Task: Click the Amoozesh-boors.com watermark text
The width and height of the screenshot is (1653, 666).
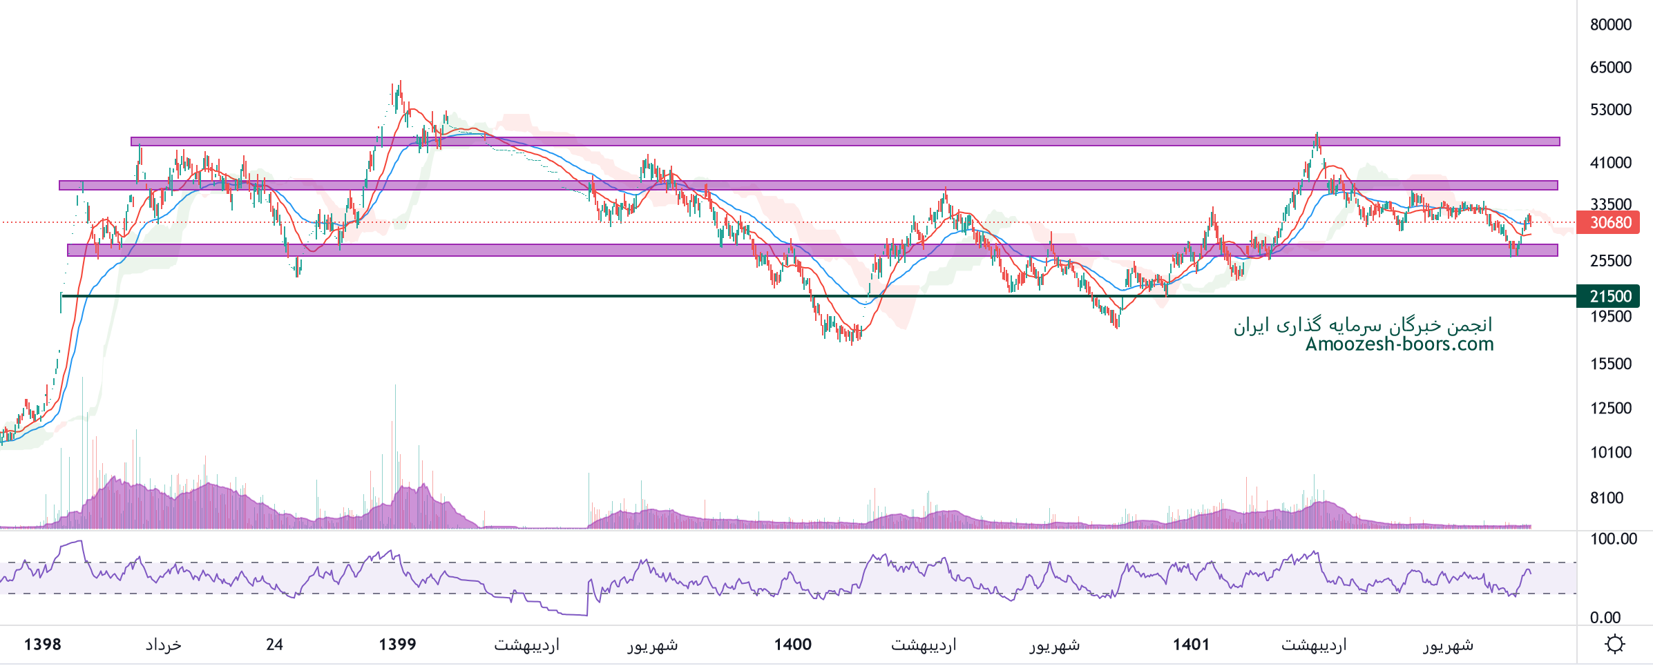Action: (1399, 344)
